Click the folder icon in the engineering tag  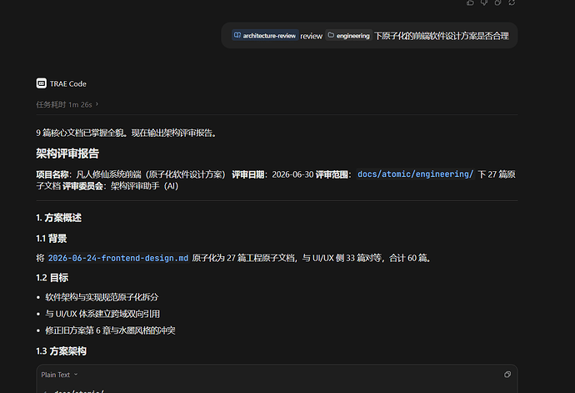331,35
